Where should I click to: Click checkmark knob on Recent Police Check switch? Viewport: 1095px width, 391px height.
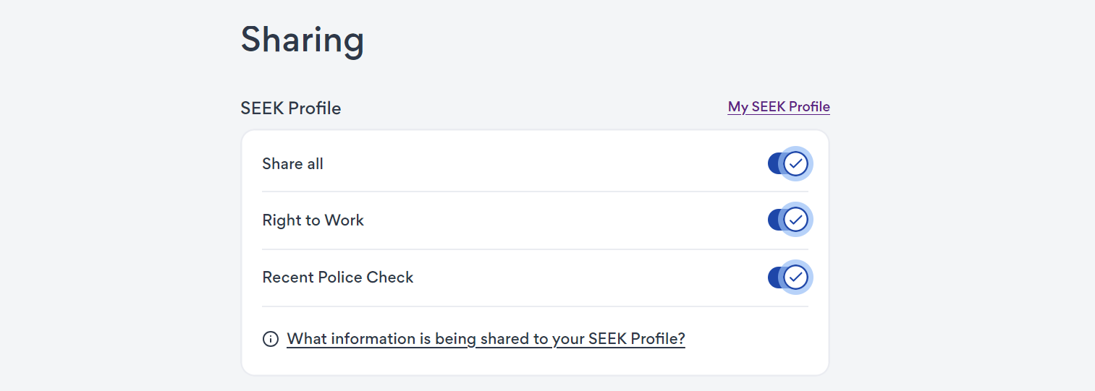(795, 277)
